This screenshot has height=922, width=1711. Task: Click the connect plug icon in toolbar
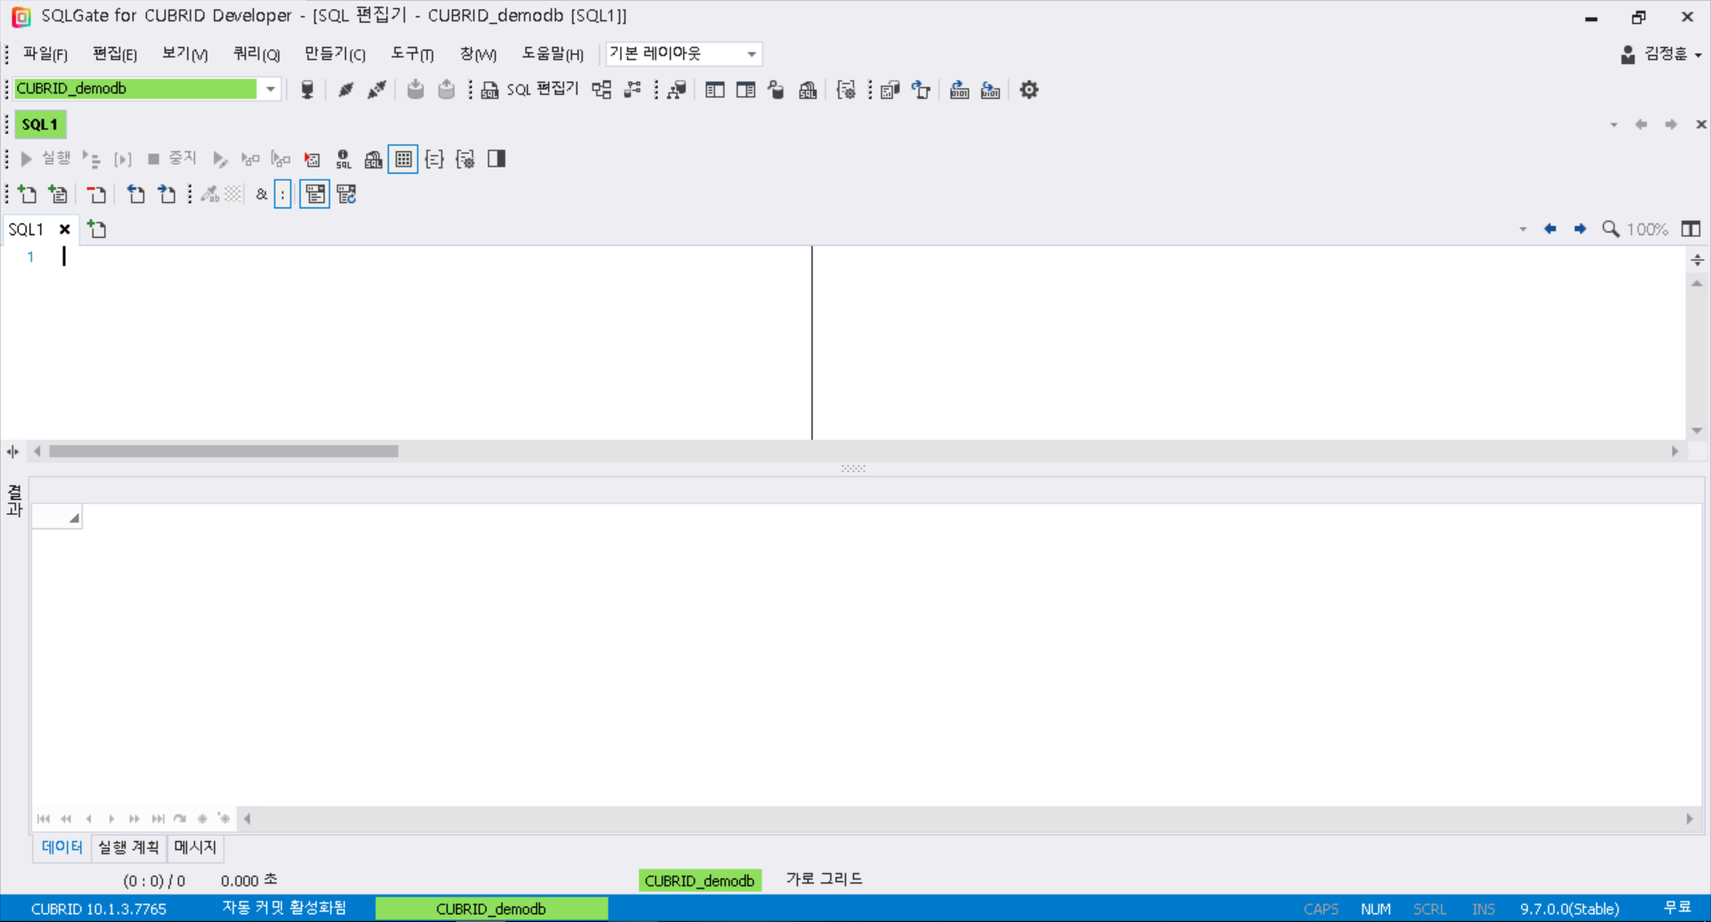point(346,90)
